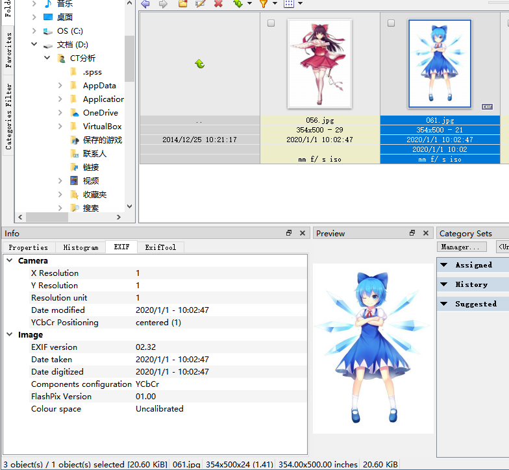Expand the VirtualBox folder in tree
The width and height of the screenshot is (509, 470).
[60, 127]
